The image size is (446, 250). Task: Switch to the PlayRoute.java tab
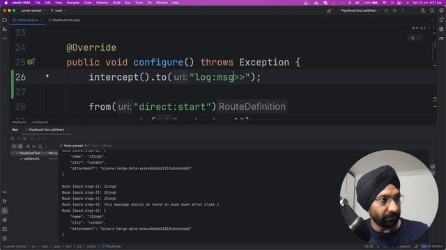click(27, 20)
